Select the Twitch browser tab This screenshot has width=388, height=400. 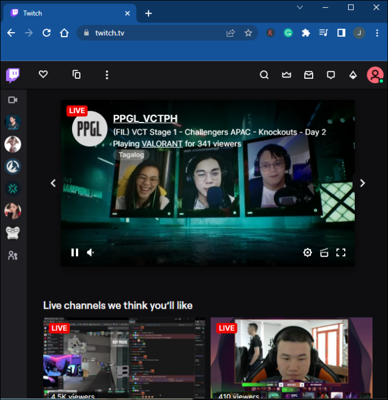pos(69,14)
